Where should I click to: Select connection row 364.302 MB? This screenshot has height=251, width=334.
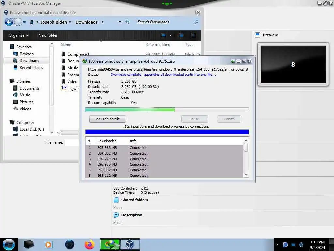click(x=164, y=153)
